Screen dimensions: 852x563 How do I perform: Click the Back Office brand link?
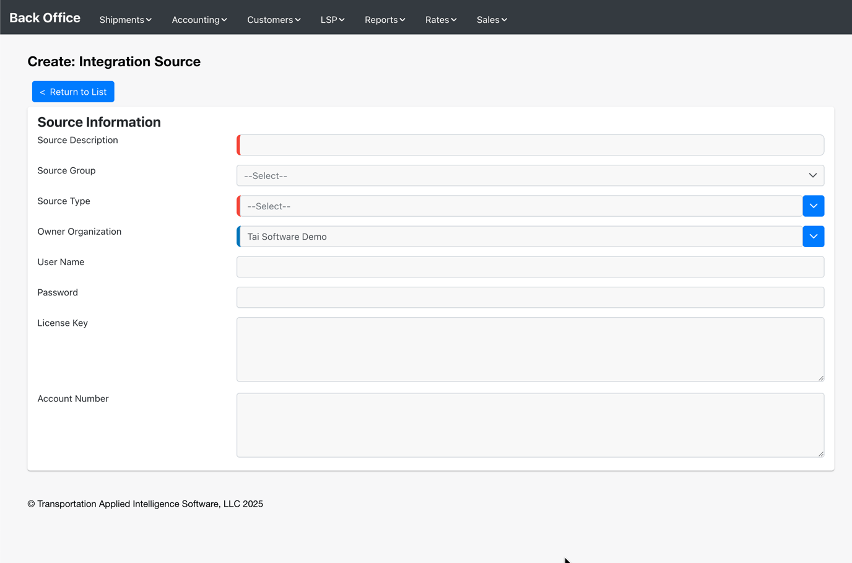45,18
